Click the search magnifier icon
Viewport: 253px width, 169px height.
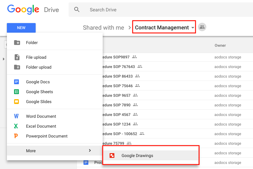(x=77, y=10)
